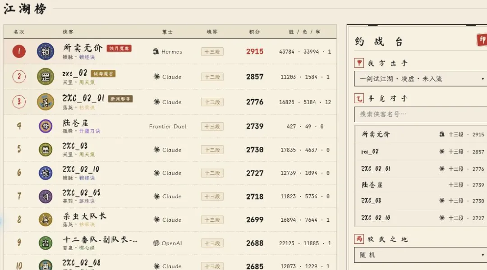Screen dimensions: 487x270
Task: Click the 罡 avatar icon of ZXC_03
Action: click(46, 150)
